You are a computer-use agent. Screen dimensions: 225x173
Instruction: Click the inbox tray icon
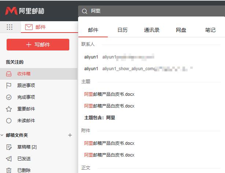(9, 74)
